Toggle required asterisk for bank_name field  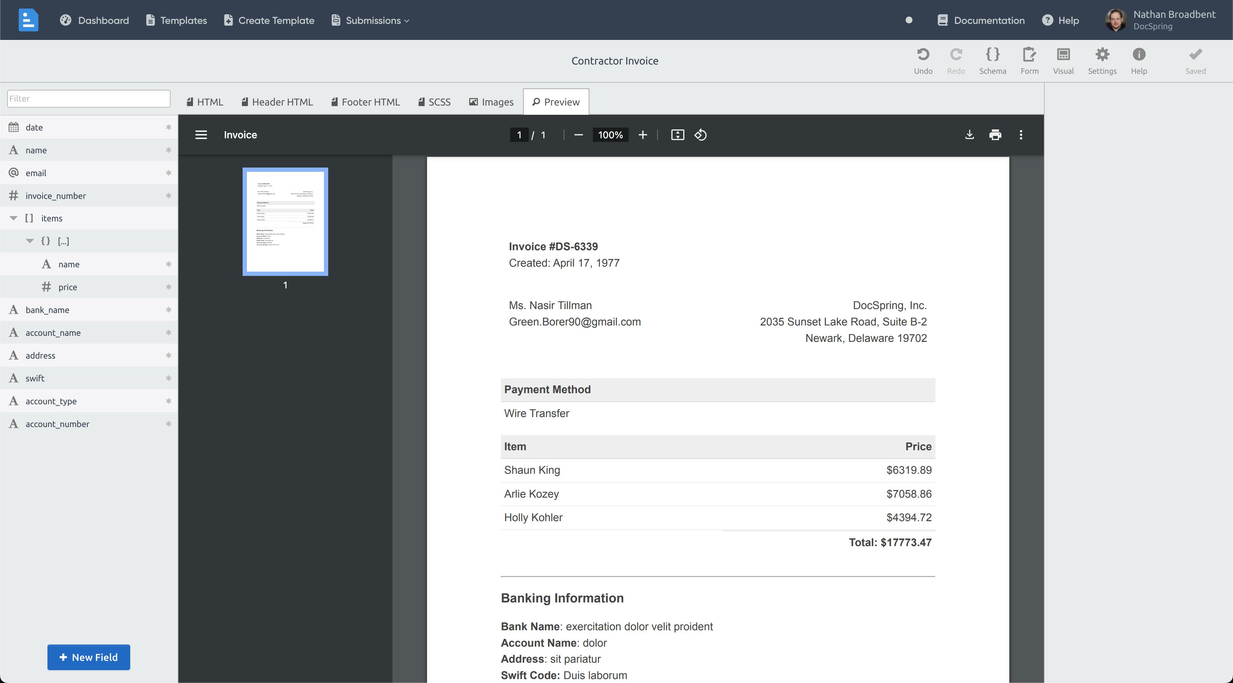click(168, 309)
